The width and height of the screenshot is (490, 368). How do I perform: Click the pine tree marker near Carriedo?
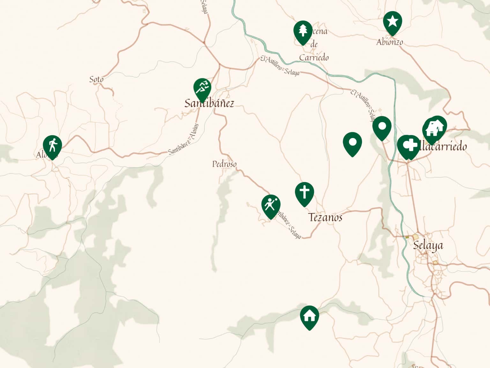[303, 32]
